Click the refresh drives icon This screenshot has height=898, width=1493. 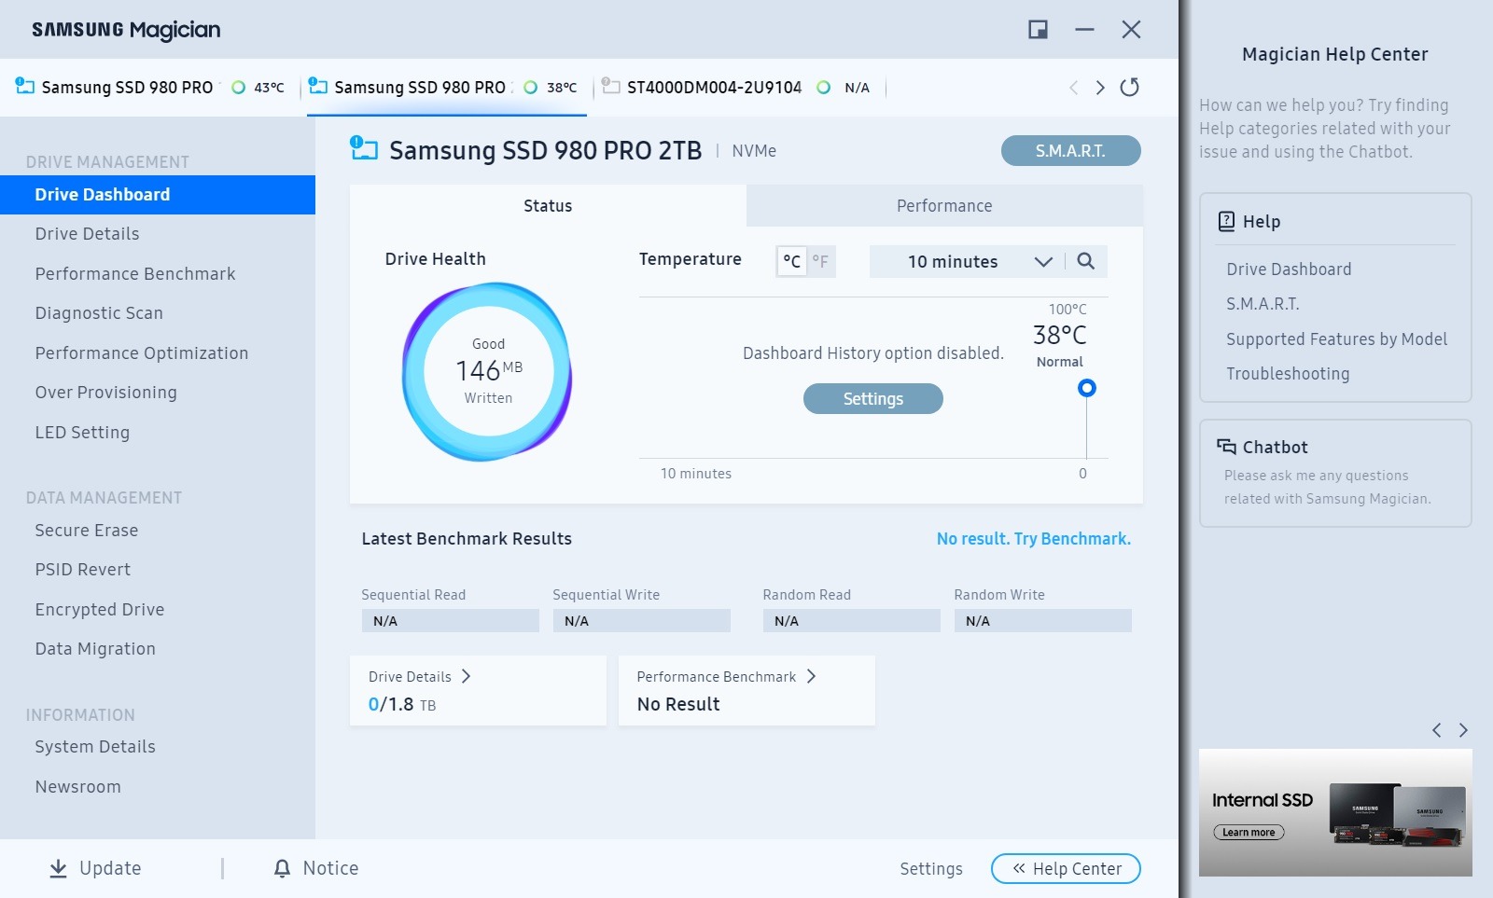click(1129, 87)
